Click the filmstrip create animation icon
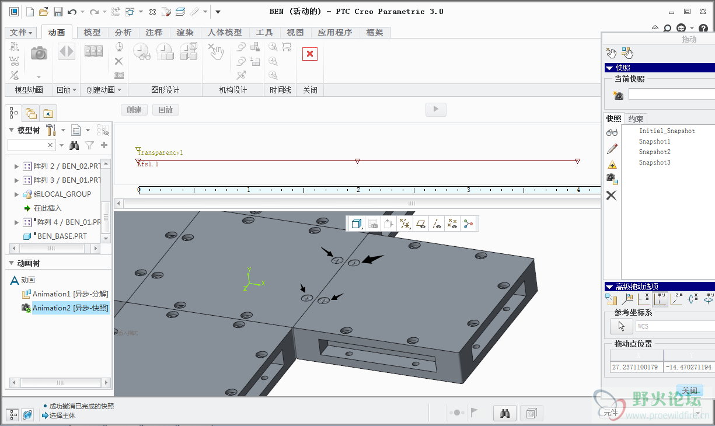Screen dimensions: 715x426 pos(94,51)
